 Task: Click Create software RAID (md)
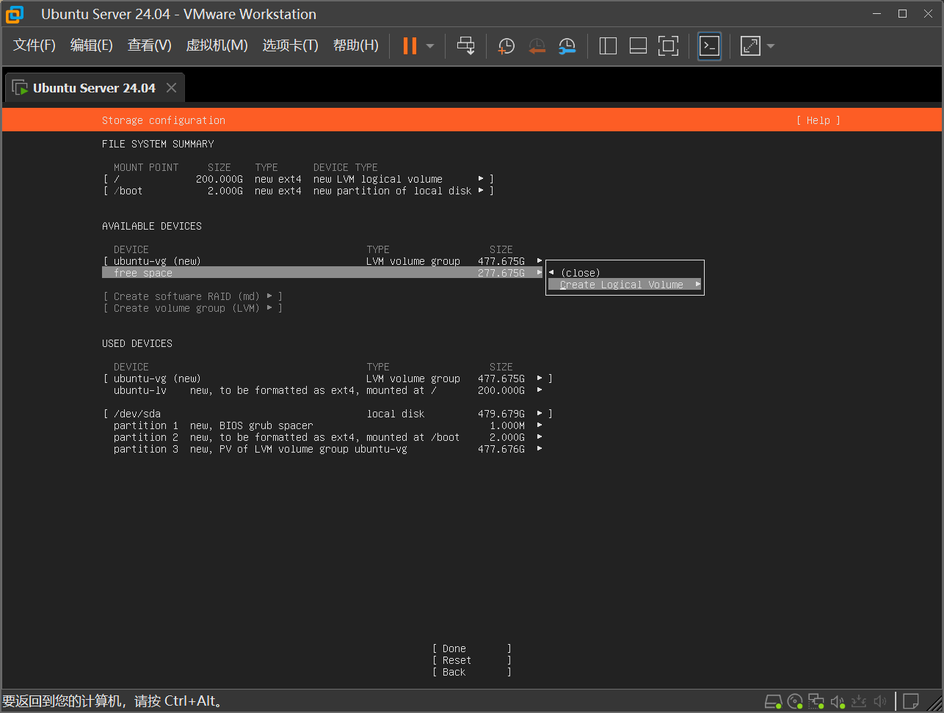tap(193, 296)
